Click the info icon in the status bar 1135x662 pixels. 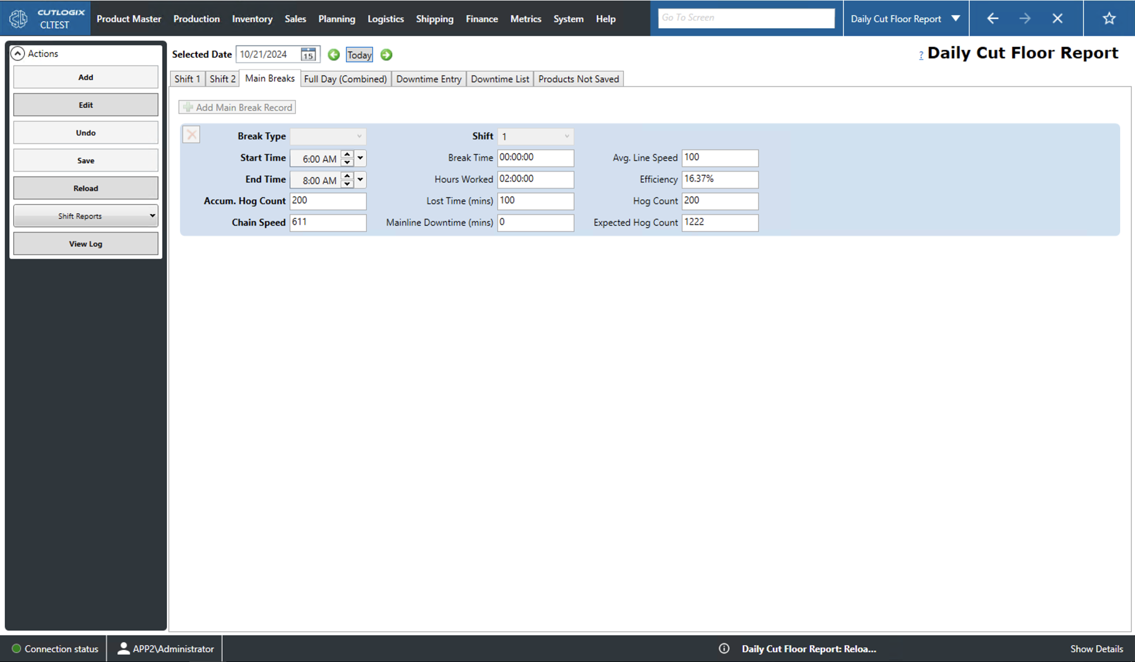click(724, 648)
